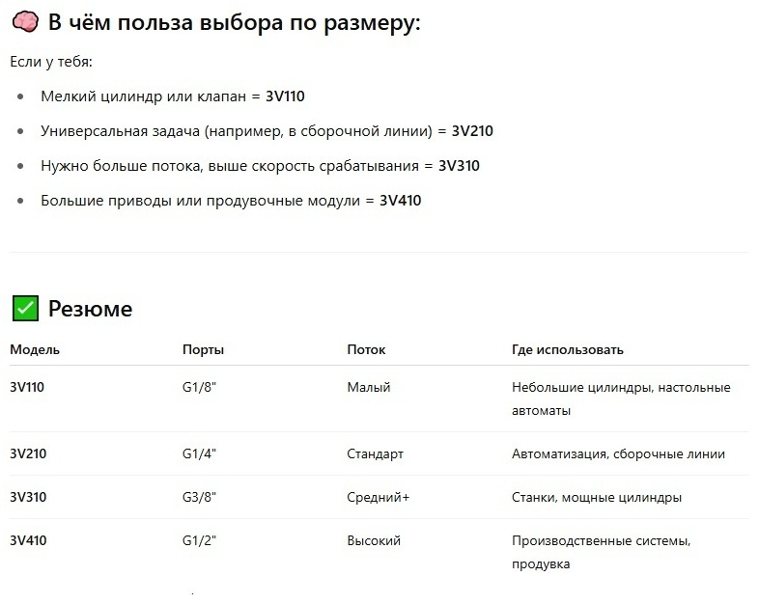
Task: Click the "Где использовать" column header
Action: coord(568,349)
